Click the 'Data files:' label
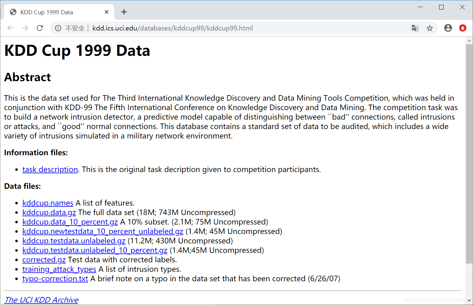This screenshot has width=473, height=305. pyautogui.click(x=23, y=186)
